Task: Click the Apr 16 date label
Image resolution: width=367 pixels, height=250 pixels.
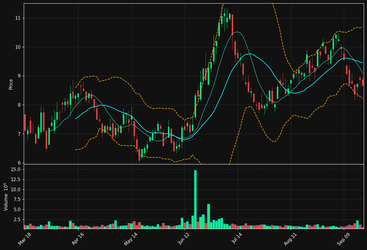Action: [x=78, y=239]
